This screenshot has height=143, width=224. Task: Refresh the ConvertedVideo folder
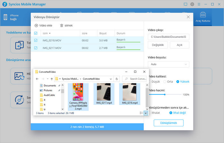tap(117, 79)
